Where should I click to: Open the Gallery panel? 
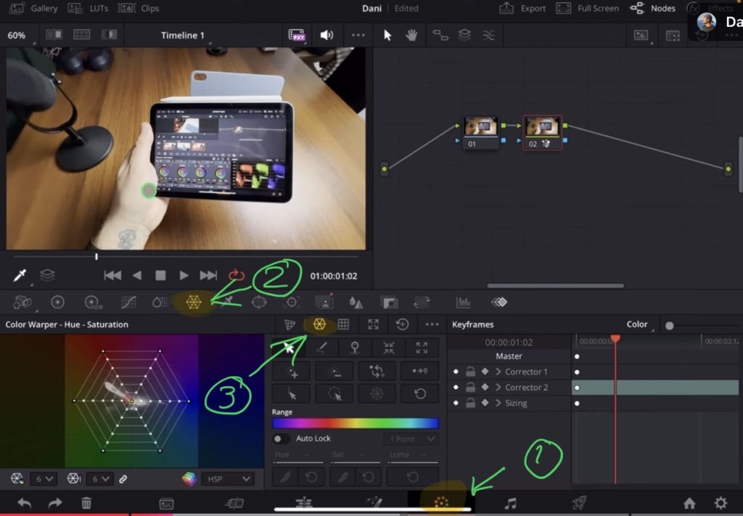(x=35, y=9)
